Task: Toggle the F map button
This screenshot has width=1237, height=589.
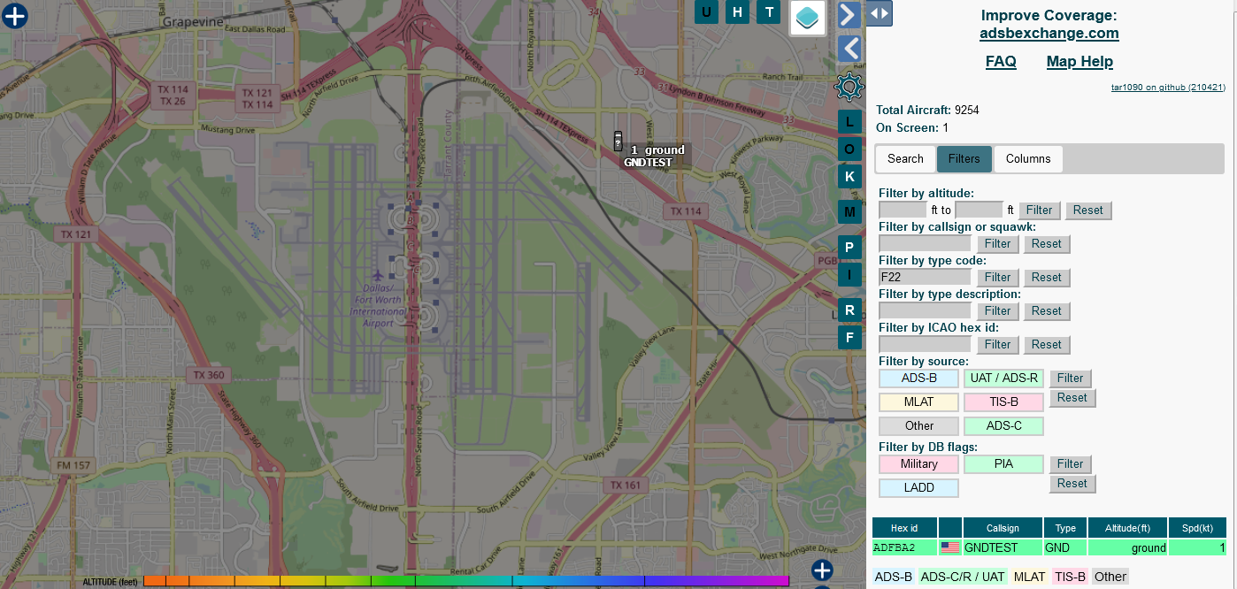Action: [x=849, y=337]
